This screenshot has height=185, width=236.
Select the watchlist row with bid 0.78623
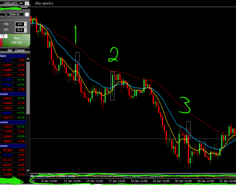click(13, 60)
